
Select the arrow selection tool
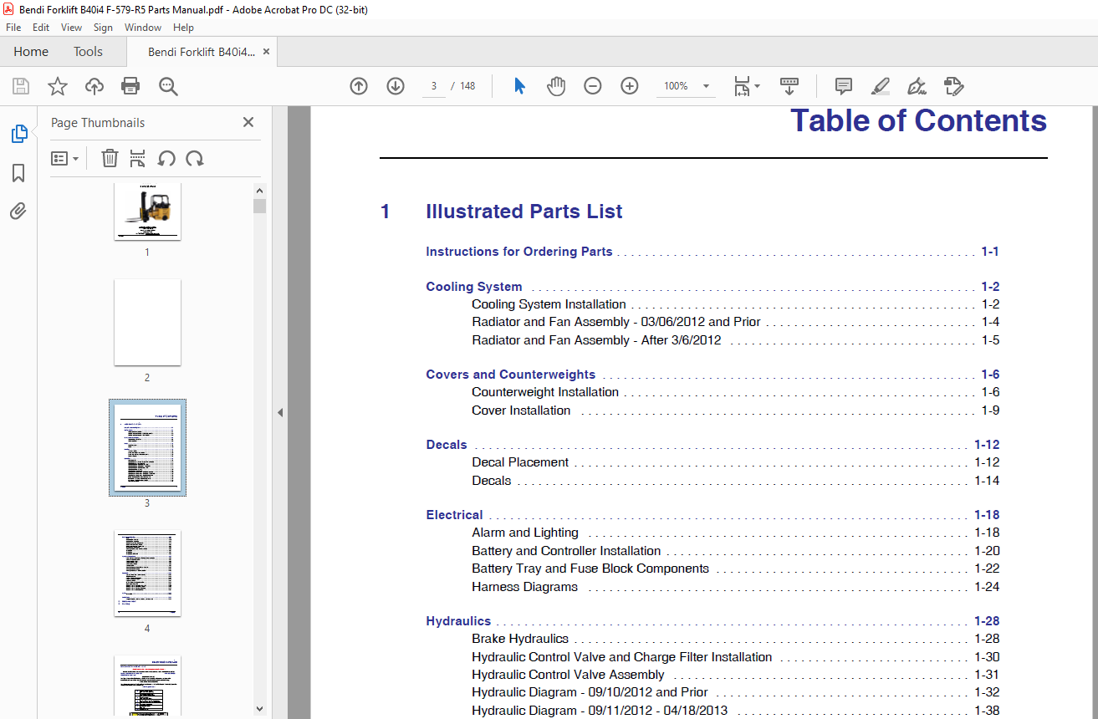coord(519,86)
